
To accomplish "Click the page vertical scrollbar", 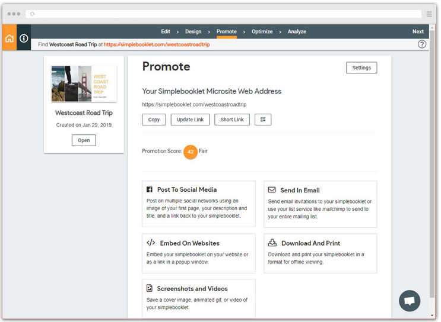I will tap(432, 163).
